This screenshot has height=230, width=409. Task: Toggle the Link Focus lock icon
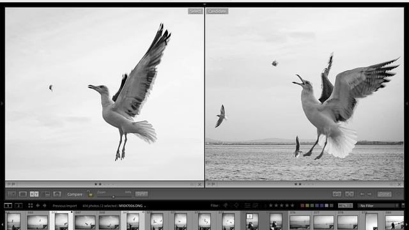tap(89, 194)
